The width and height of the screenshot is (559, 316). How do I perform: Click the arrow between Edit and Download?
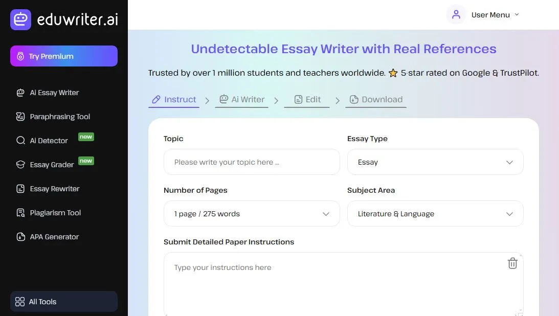pos(338,101)
